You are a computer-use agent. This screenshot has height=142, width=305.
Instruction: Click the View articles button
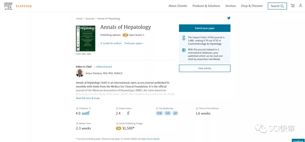[204, 68]
